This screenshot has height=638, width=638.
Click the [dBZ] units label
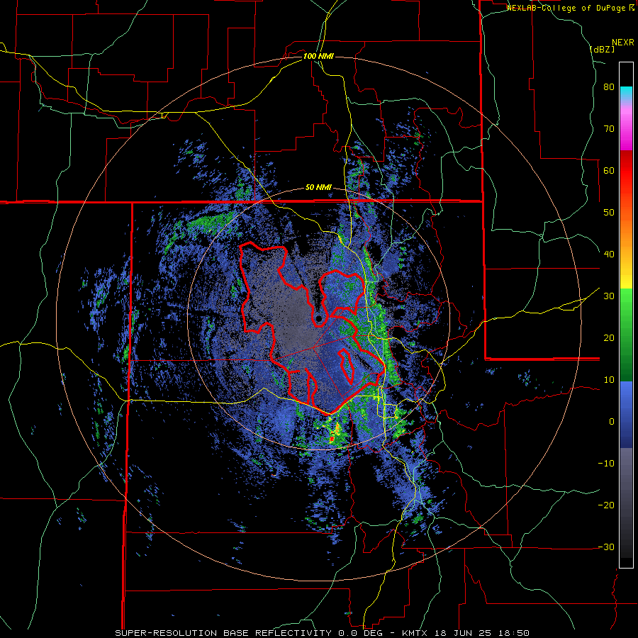pos(602,49)
